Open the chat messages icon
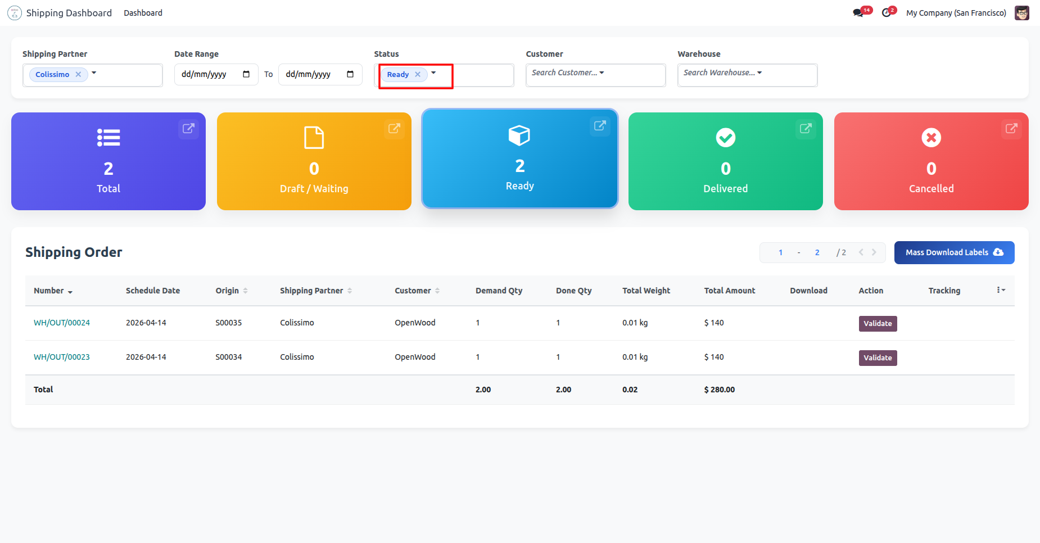The height and width of the screenshot is (543, 1040). point(858,13)
